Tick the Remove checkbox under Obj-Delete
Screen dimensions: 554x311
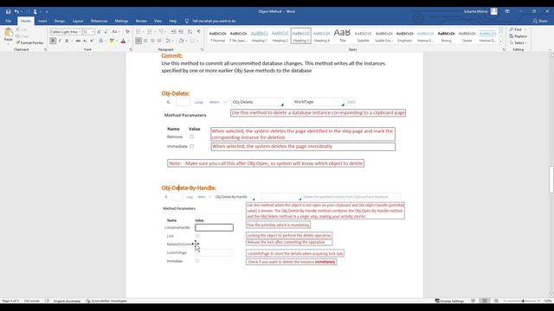tap(192, 136)
